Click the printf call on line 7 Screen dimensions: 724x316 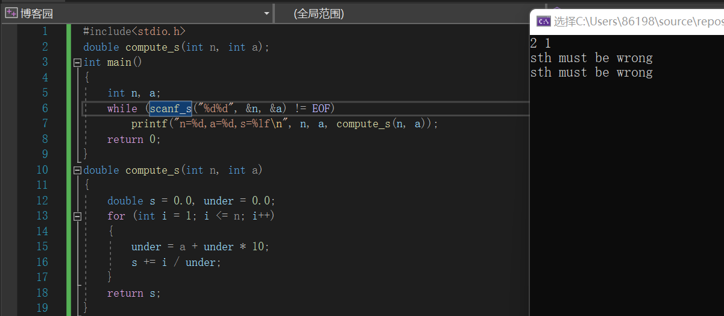(149, 124)
